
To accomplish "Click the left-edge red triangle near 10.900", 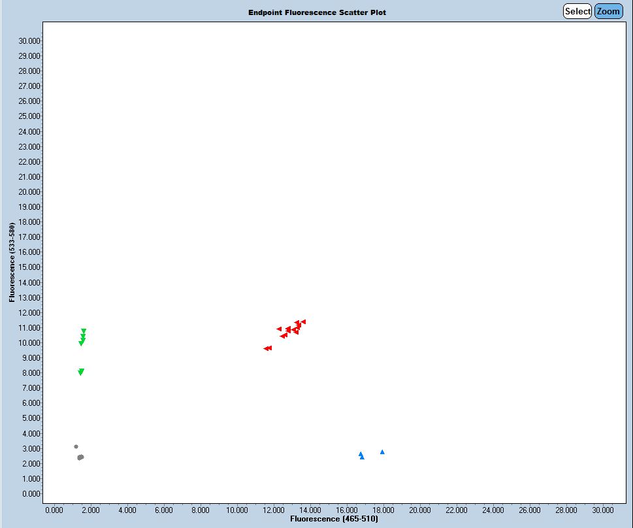I will click(x=279, y=329).
